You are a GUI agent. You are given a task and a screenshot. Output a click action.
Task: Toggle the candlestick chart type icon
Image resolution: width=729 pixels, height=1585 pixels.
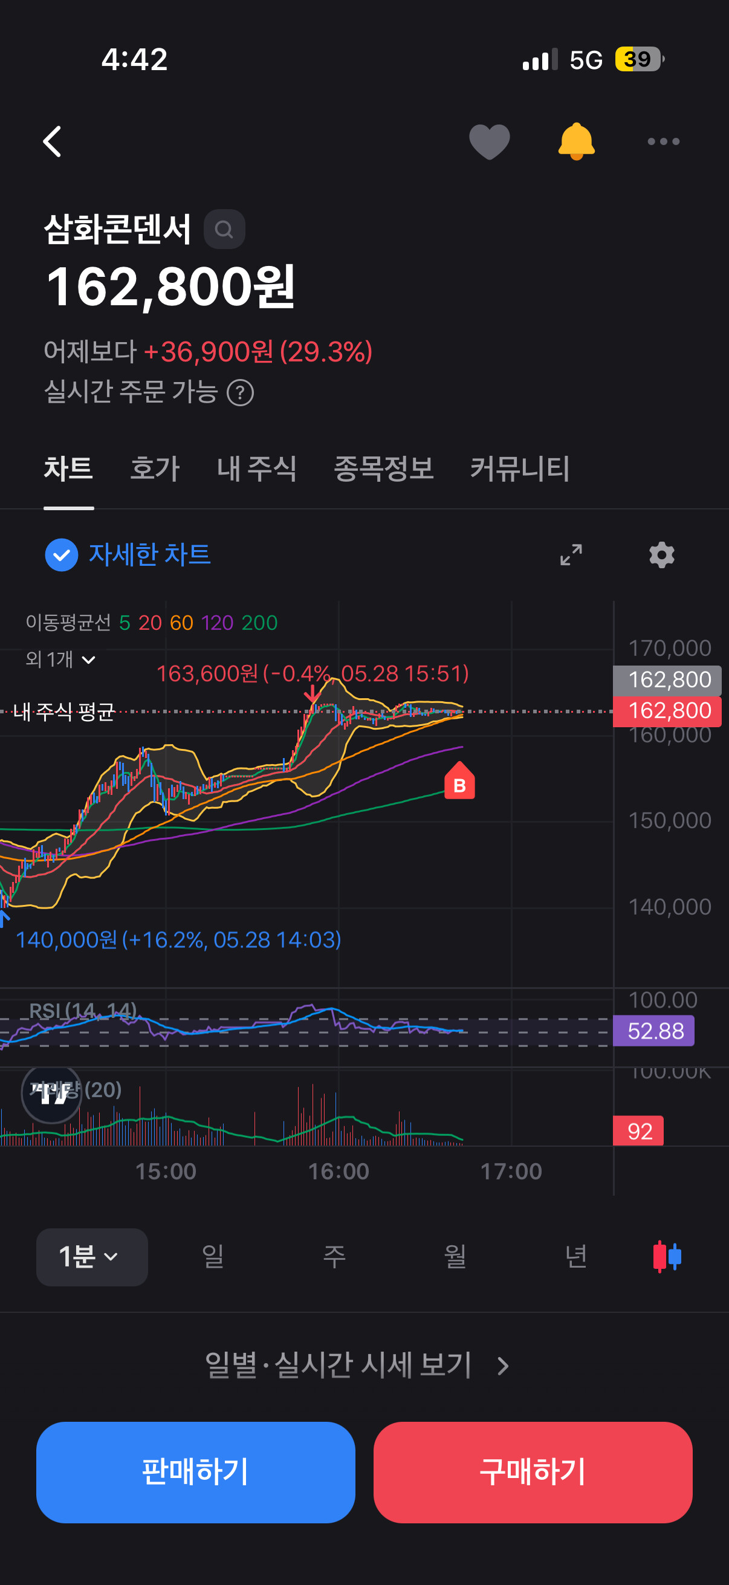point(667,1256)
